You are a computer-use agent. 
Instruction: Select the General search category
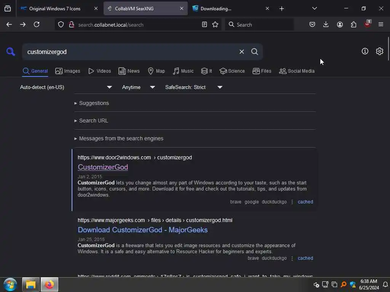point(35,71)
